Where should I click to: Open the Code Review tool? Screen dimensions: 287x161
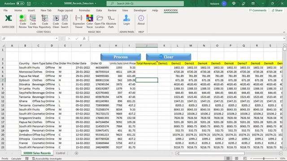coord(23,21)
